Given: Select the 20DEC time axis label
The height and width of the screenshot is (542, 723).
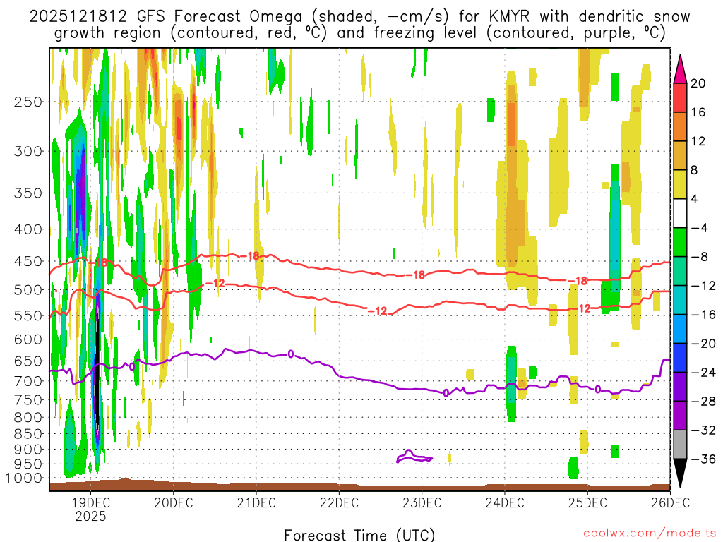Looking at the screenshot, I should [174, 502].
